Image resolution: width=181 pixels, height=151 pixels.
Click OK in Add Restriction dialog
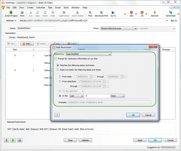click(x=133, y=115)
